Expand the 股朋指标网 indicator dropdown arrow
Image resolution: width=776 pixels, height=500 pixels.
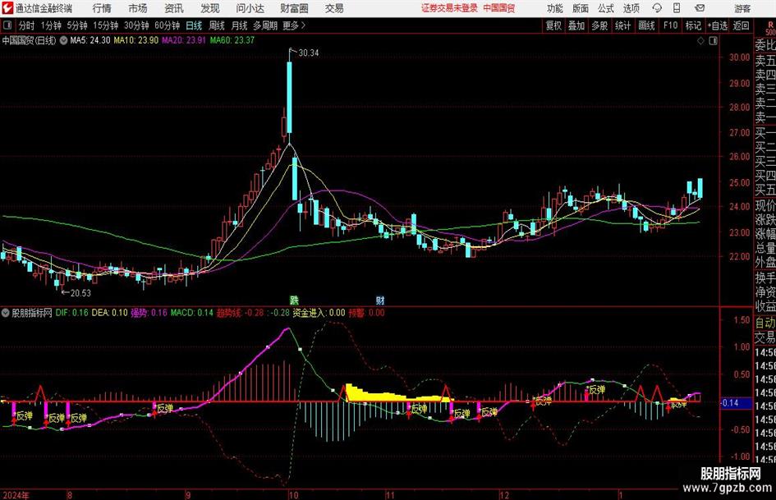click(6, 313)
